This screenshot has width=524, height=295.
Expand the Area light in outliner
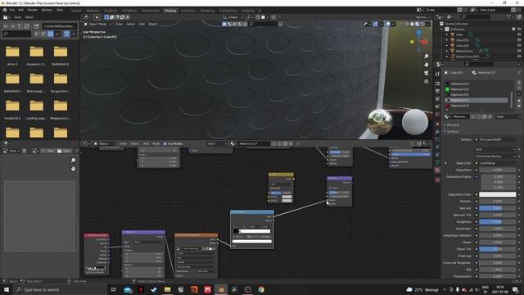(447, 34)
